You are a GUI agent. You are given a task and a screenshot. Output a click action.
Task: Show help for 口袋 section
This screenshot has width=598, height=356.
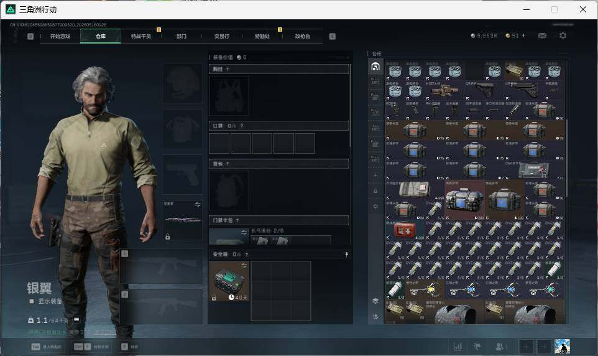241,126
